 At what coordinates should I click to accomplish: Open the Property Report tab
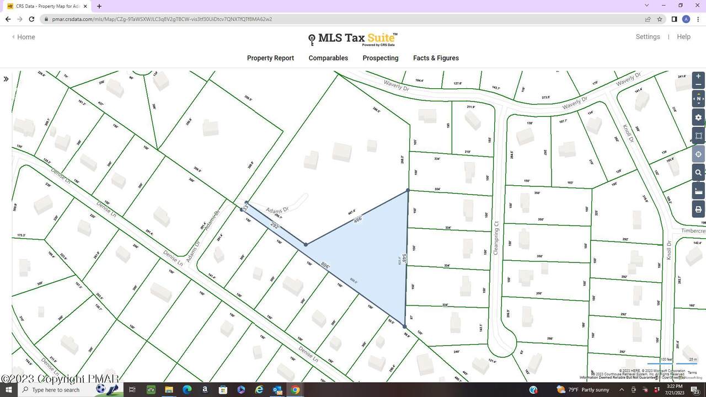[x=270, y=58]
